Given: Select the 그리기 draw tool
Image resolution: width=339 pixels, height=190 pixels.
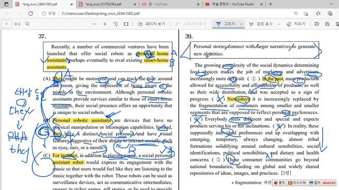Looking at the screenshot, I should tap(225, 24).
